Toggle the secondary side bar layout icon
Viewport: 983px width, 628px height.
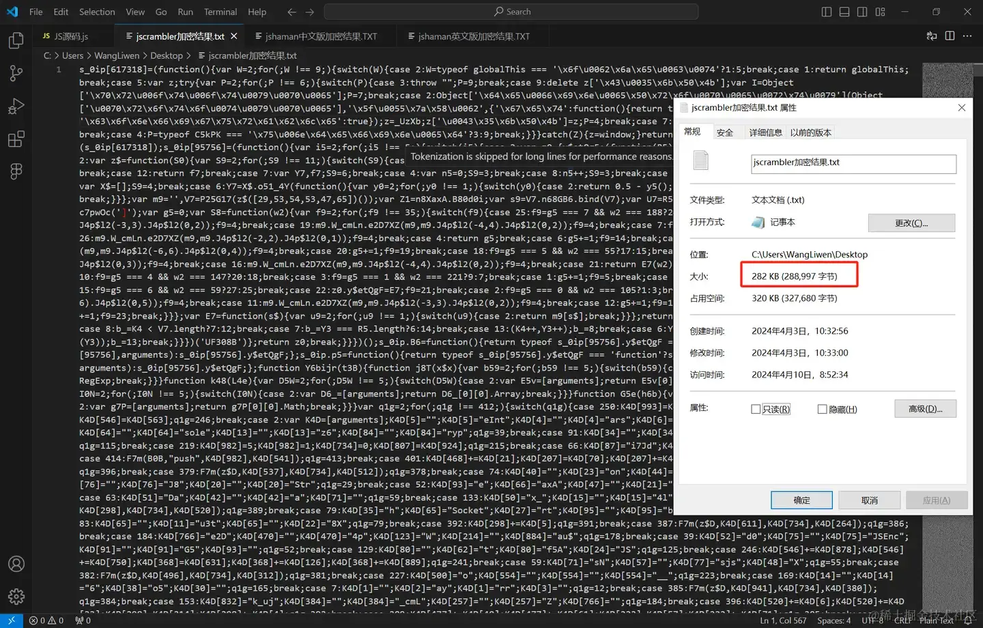[x=862, y=12]
